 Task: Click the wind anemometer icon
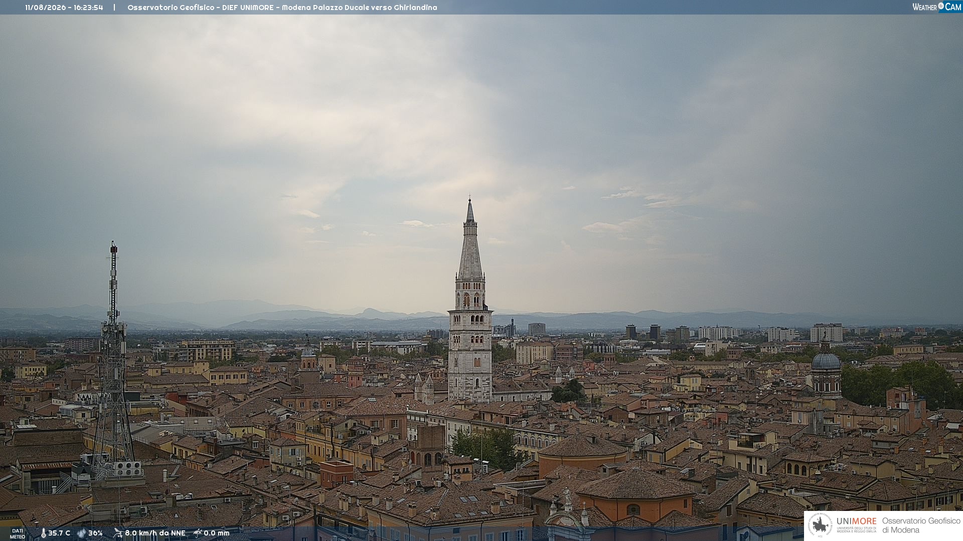118,533
